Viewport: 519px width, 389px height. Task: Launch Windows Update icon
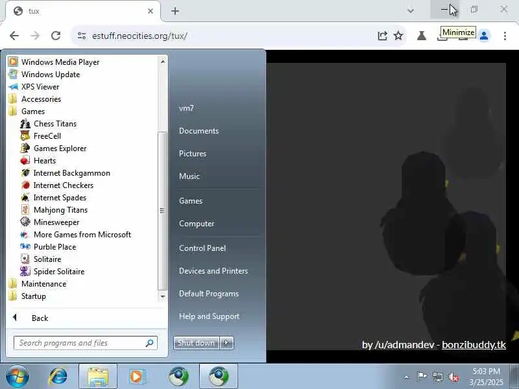[13, 74]
